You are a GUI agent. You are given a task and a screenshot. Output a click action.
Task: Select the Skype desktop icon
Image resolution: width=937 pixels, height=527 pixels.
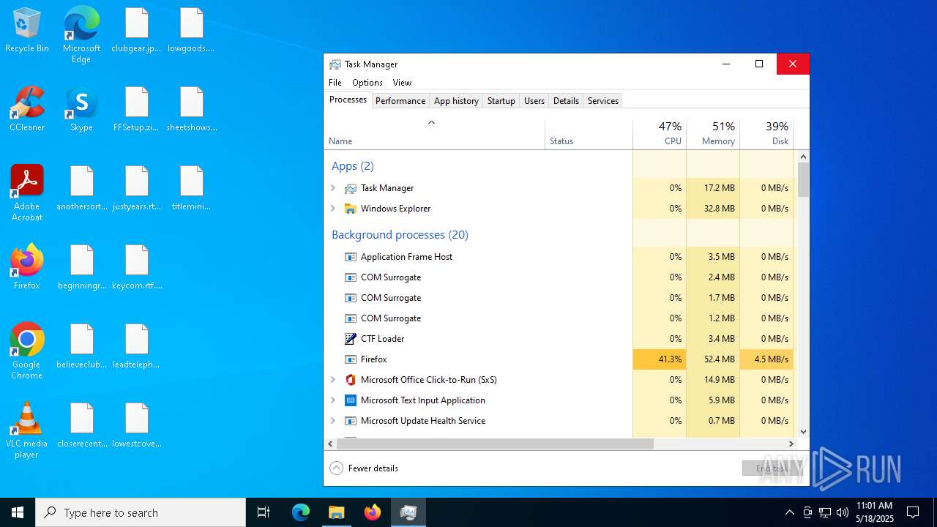[81, 110]
